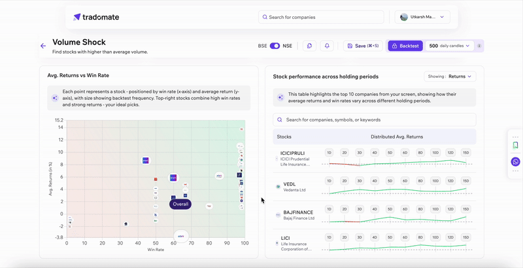Run the Backtest
Viewport: 523px width, 268px height.
[x=405, y=46]
